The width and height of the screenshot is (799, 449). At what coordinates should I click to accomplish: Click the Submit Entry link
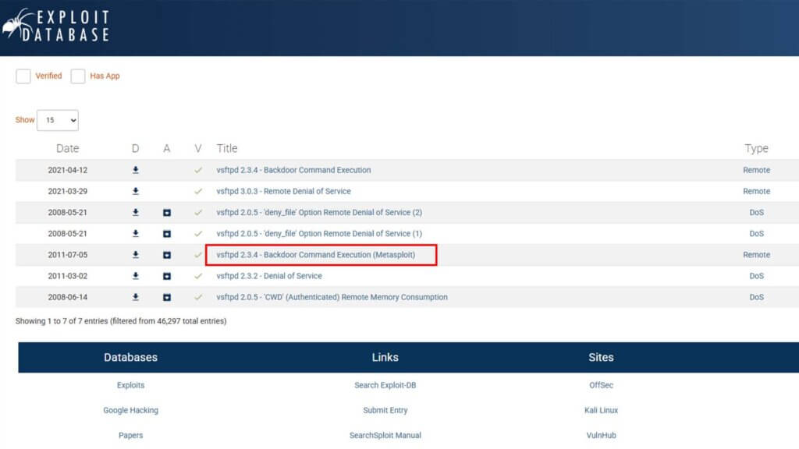[x=385, y=410]
